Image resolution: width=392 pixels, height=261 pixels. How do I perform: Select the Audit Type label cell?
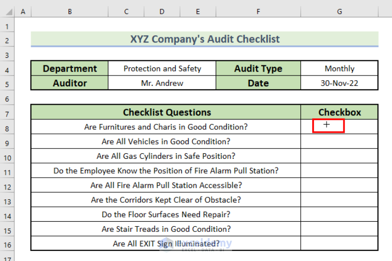tap(258, 68)
